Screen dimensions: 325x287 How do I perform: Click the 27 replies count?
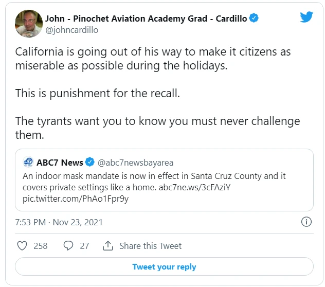pos(84,246)
